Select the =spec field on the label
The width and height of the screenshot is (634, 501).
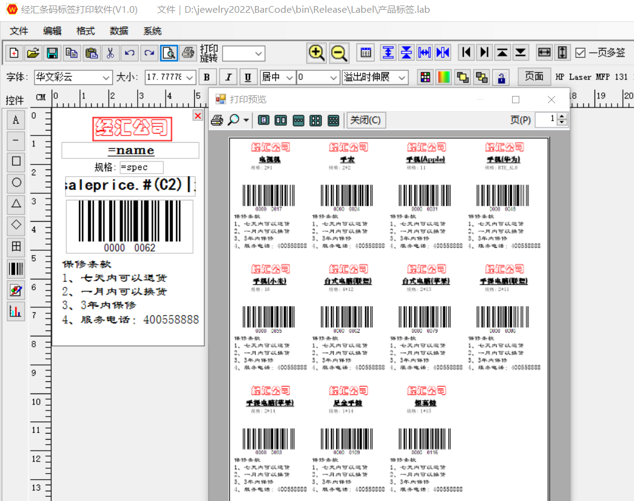[x=141, y=167]
